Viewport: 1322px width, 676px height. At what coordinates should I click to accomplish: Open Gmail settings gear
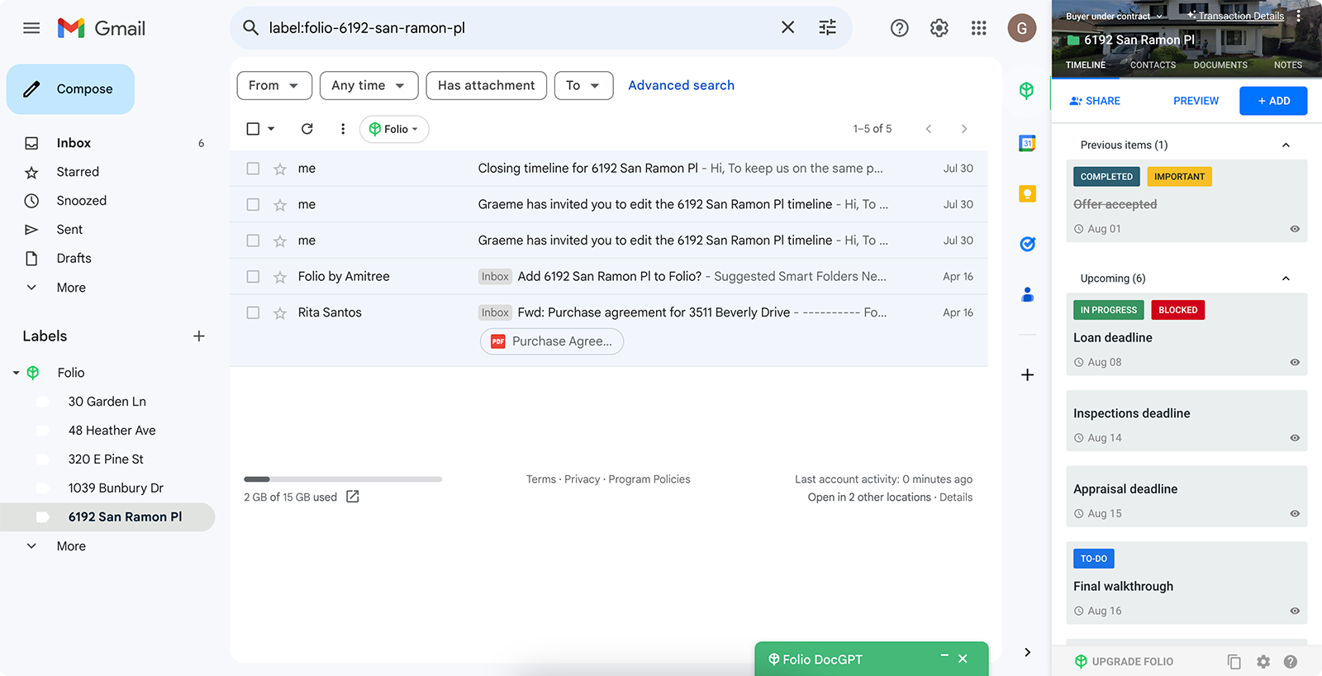click(939, 28)
